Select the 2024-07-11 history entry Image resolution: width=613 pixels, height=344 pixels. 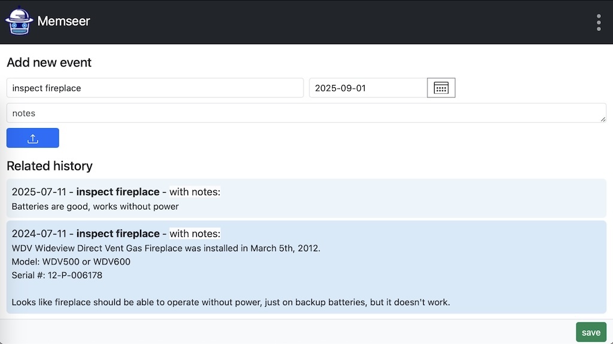[x=306, y=267]
